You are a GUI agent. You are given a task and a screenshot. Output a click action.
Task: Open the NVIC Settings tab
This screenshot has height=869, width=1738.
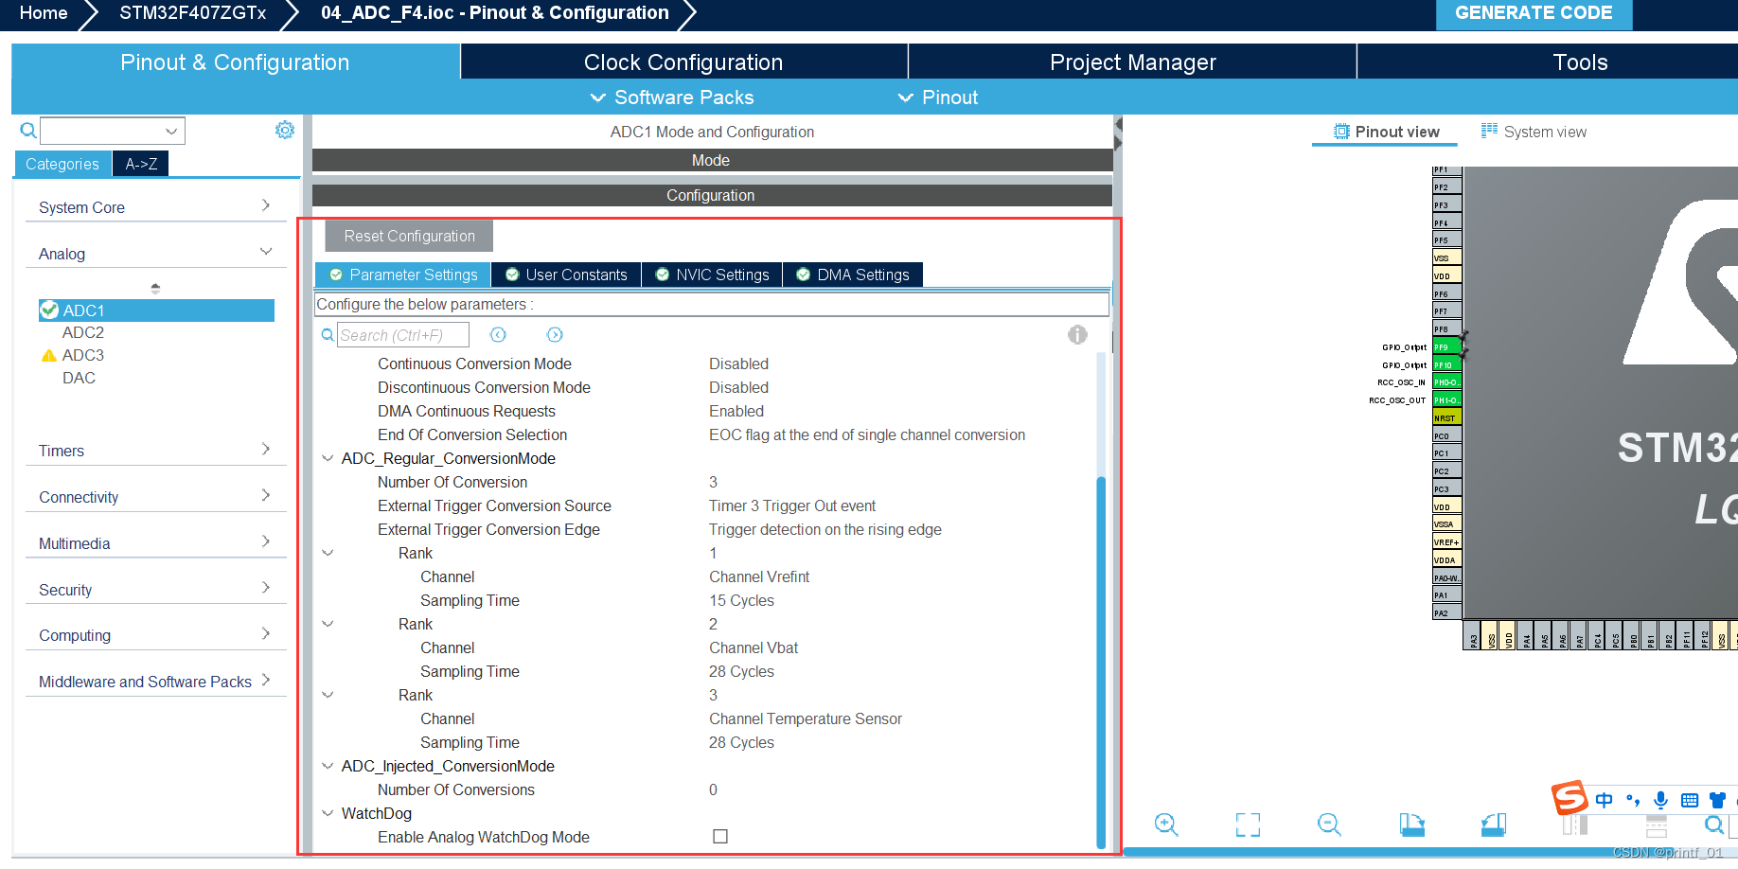[713, 275]
